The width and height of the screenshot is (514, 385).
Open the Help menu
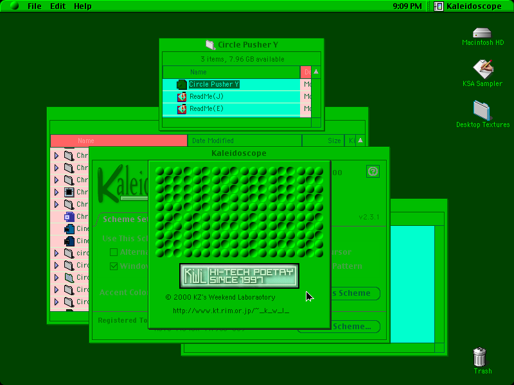point(83,6)
